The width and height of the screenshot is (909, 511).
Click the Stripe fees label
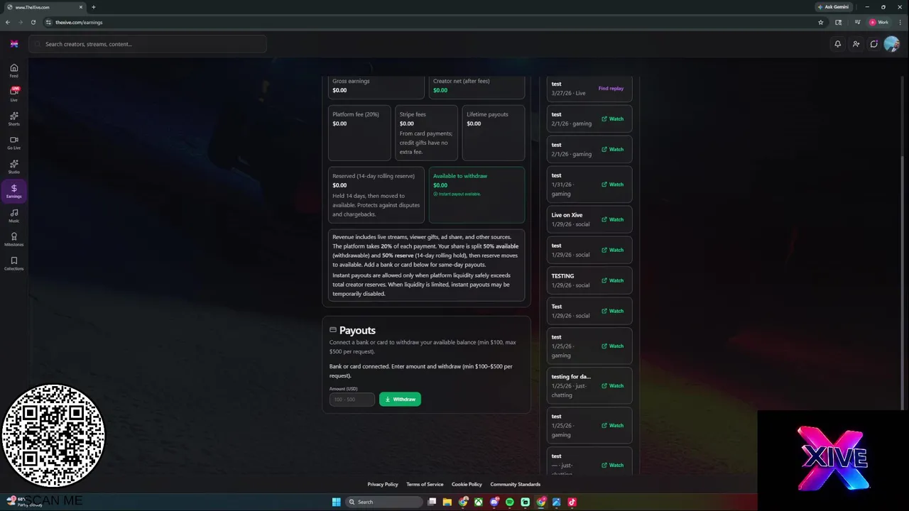413,114
